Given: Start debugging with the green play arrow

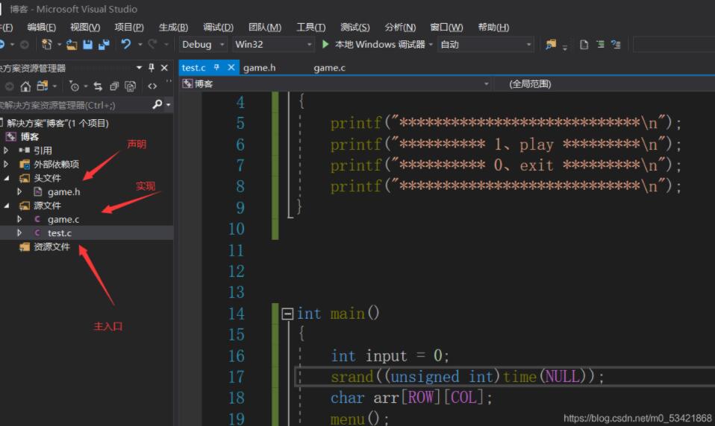Looking at the screenshot, I should [x=325, y=45].
